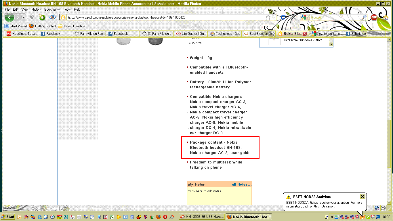
Task: Click the green Back navigation button
Action: click(x=9, y=18)
